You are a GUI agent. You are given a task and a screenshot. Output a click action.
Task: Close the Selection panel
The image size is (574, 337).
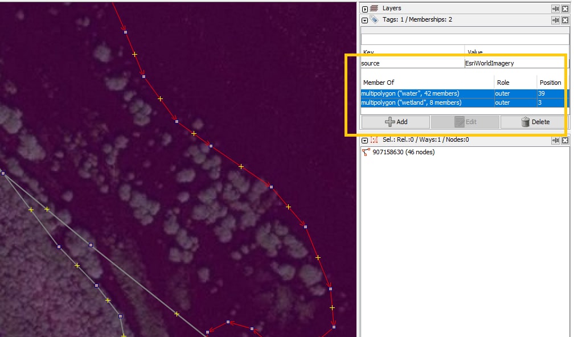565,140
